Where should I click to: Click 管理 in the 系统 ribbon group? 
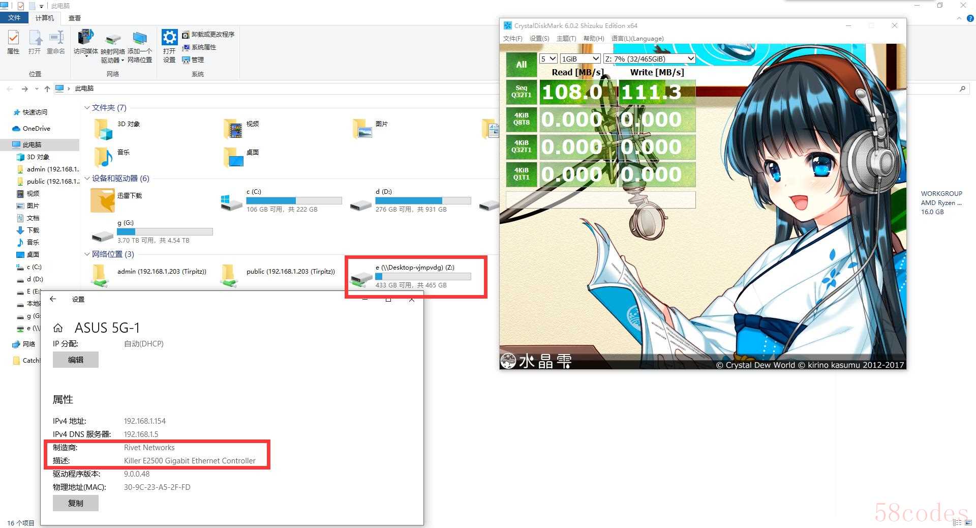[193, 60]
